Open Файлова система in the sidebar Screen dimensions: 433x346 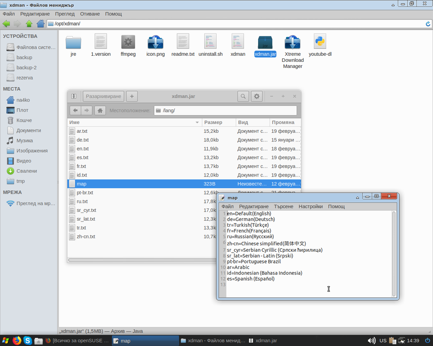[31, 47]
